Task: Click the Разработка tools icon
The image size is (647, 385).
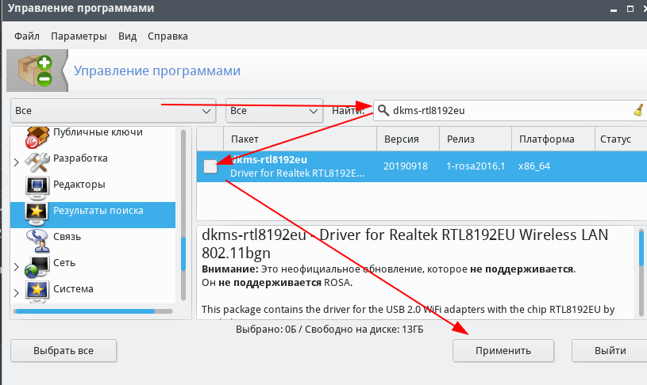Action: (37, 162)
